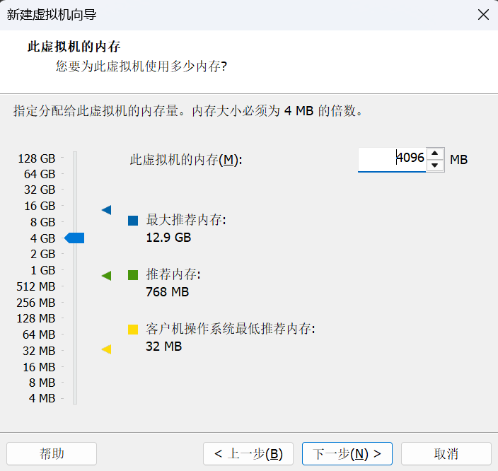Click the 客户机操作系统最低推荐内存: label text
Image resolution: width=498 pixels, height=471 pixels.
[231, 329]
